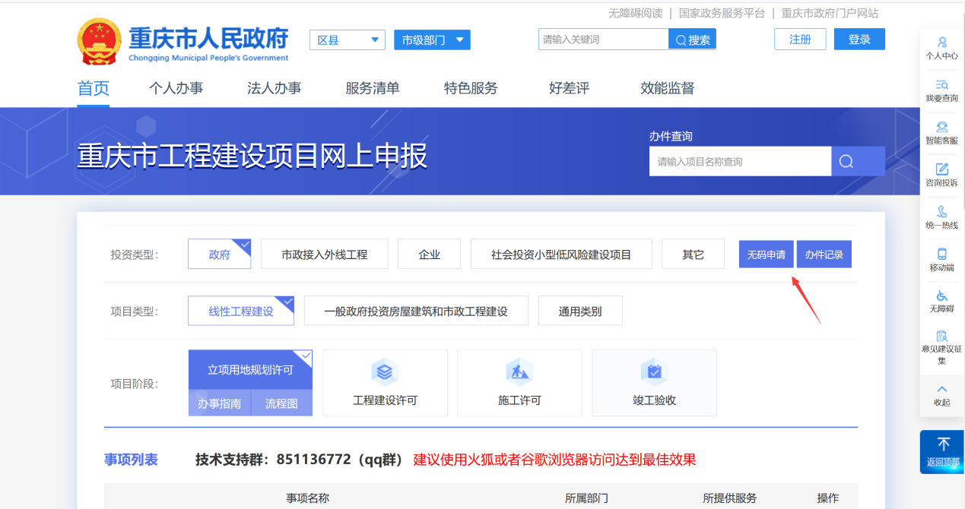The height and width of the screenshot is (509, 965).
Task: Click the 无码申请 button
Action: click(766, 254)
